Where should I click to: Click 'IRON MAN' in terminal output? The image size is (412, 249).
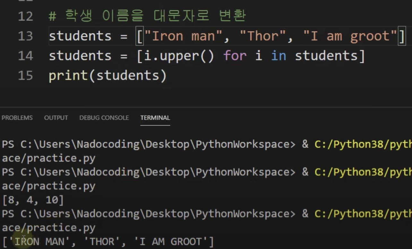tap(39, 241)
